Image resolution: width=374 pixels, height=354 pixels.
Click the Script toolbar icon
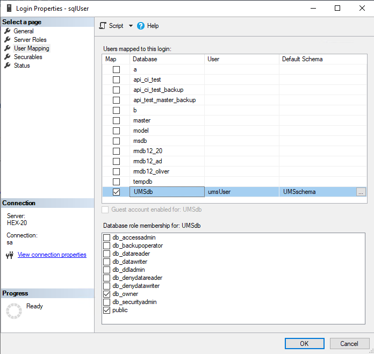(103, 26)
